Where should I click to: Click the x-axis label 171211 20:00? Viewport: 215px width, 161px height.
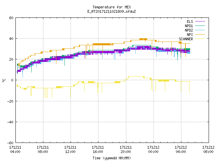tap(126, 150)
